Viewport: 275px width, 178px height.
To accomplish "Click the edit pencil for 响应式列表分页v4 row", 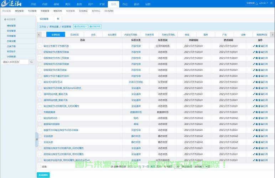I will [x=254, y=82].
